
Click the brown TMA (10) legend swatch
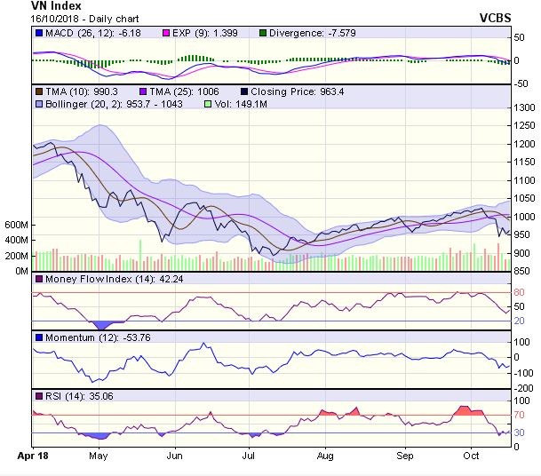click(x=39, y=91)
